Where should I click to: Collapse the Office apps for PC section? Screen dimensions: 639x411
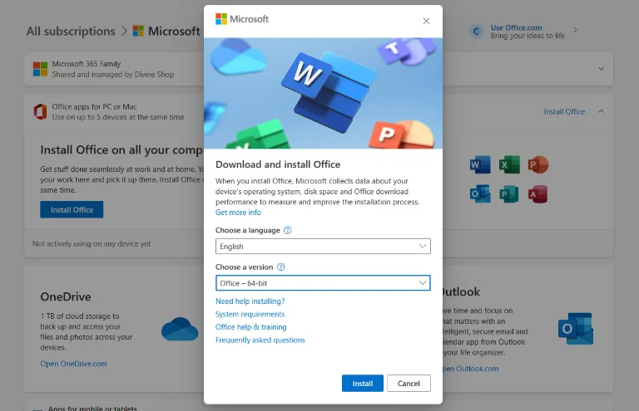(601, 111)
